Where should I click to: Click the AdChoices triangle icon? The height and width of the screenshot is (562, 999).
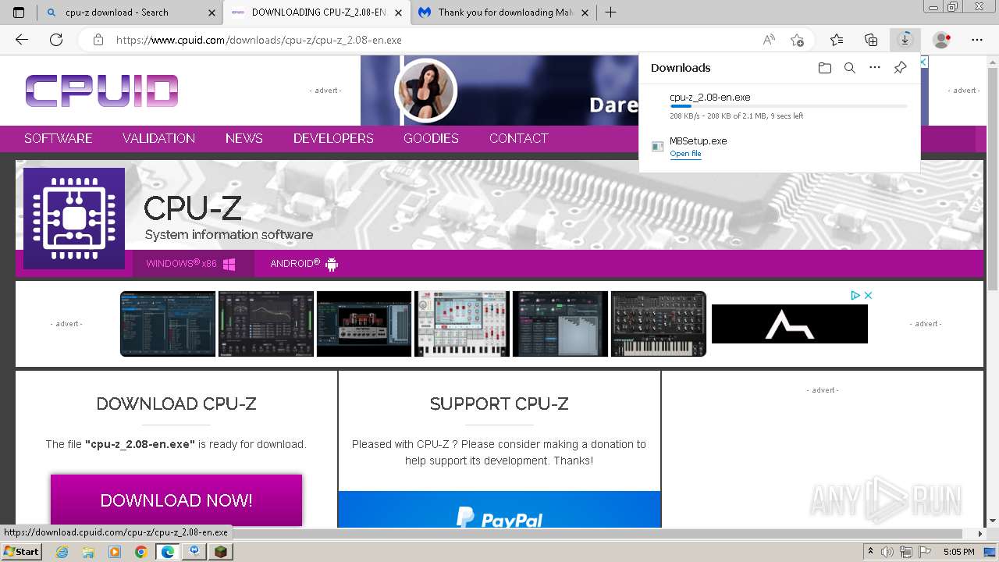(x=855, y=295)
